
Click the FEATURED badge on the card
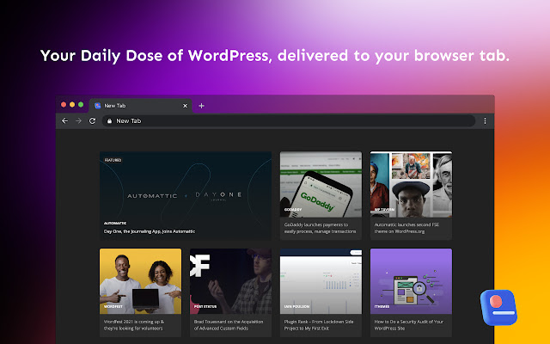click(x=113, y=160)
